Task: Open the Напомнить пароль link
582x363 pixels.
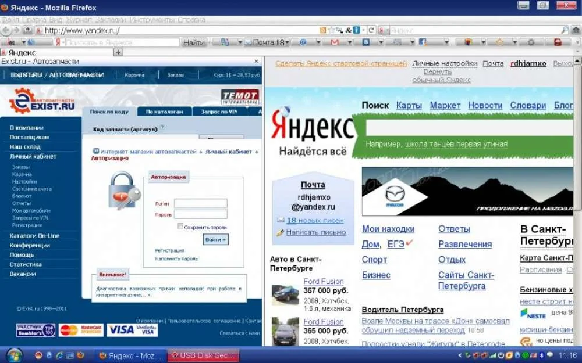Action: click(x=176, y=258)
